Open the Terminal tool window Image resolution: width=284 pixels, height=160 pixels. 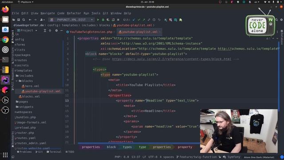click(x=54, y=152)
